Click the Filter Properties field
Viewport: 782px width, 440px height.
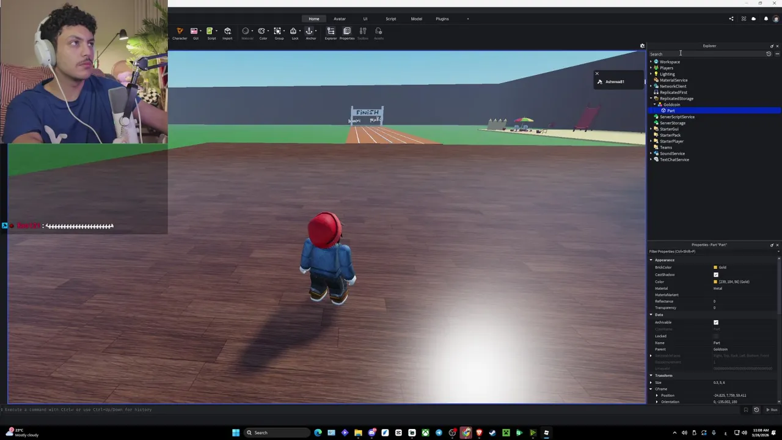coord(712,252)
